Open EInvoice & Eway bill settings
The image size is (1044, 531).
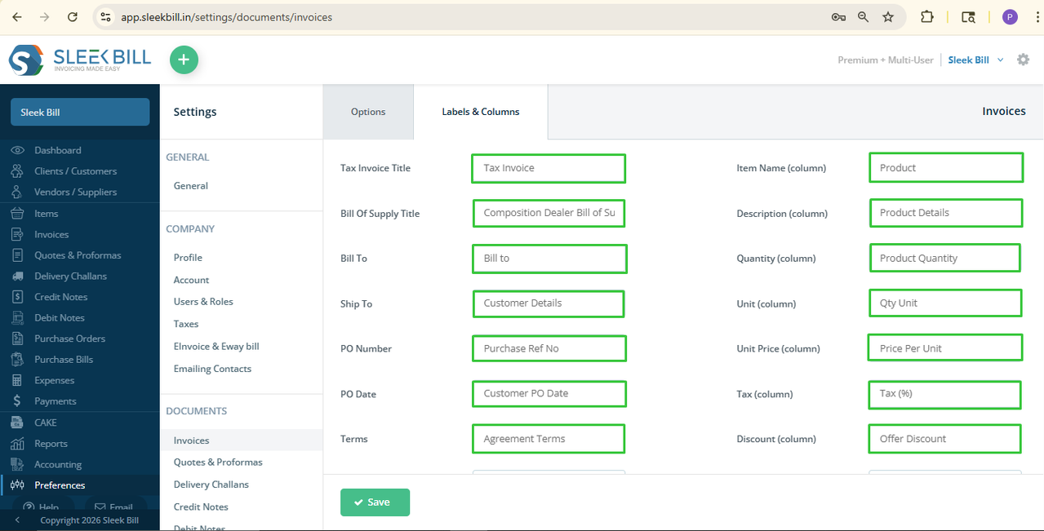click(x=216, y=347)
